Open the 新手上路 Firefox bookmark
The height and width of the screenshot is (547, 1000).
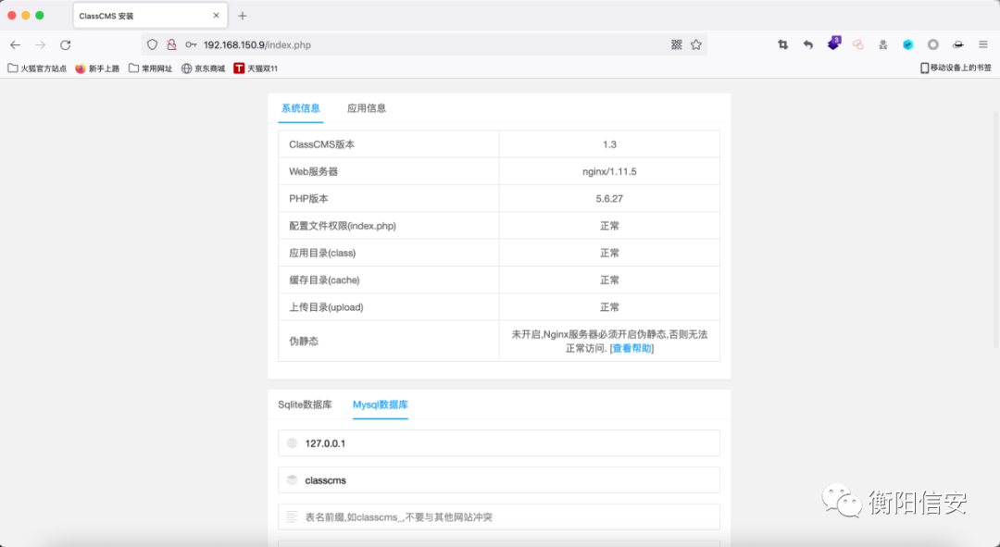[97, 68]
